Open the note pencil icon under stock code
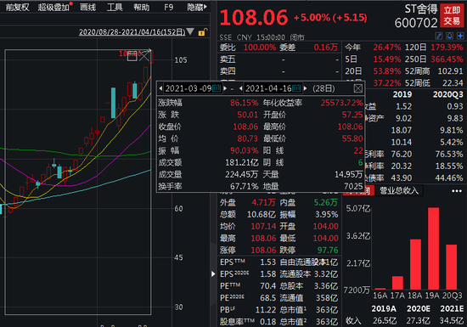This screenshot has width=467, height=327. (439, 36)
